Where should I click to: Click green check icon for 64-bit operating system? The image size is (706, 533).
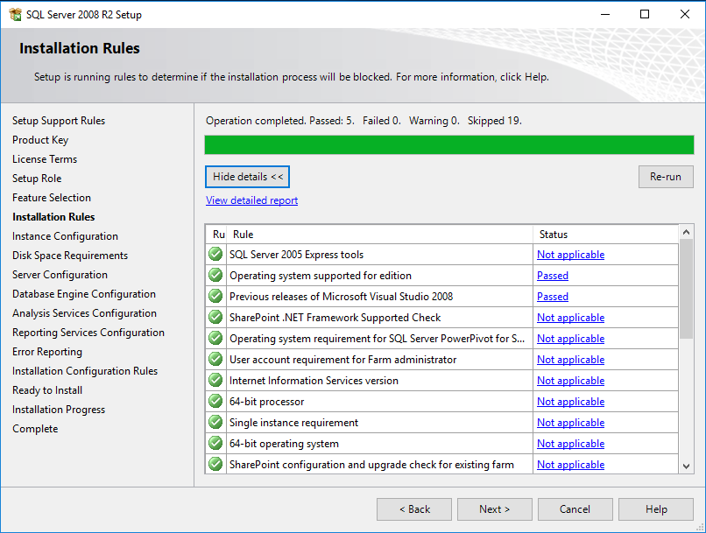pos(215,444)
